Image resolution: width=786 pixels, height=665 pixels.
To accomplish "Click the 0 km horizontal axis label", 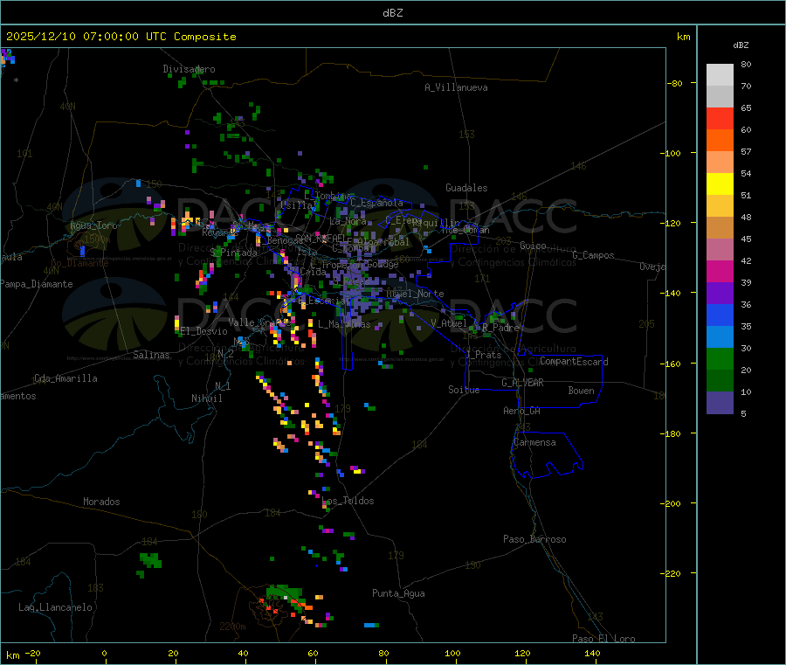I will click(x=104, y=653).
